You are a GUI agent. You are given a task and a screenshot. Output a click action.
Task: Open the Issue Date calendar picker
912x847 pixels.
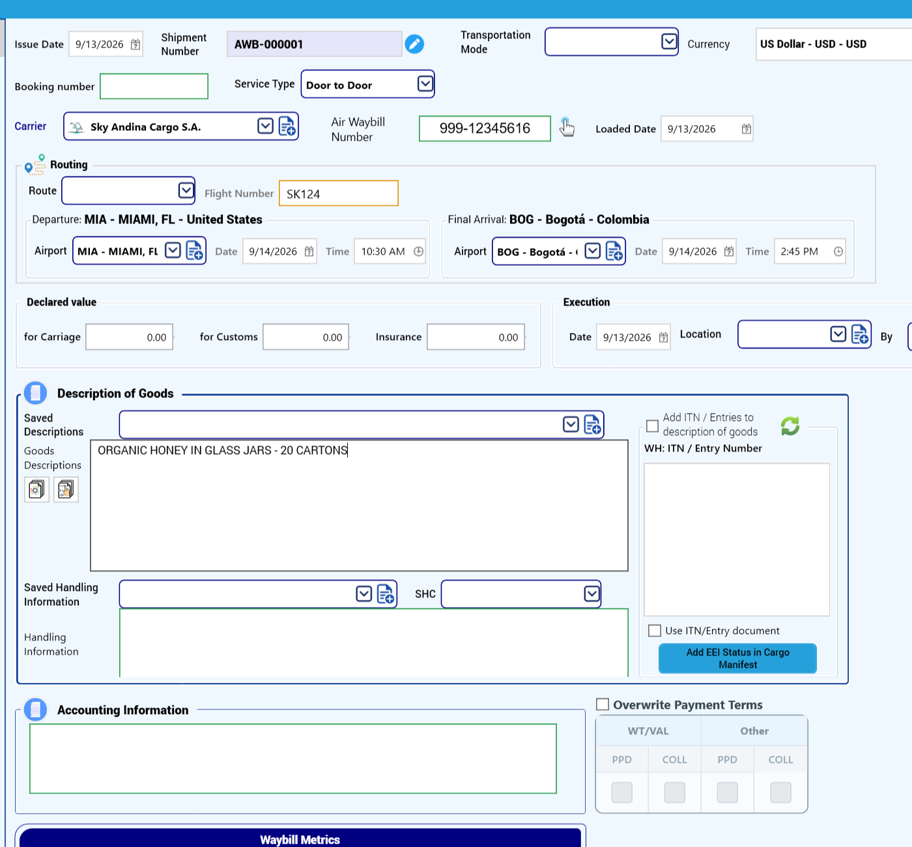pos(135,44)
